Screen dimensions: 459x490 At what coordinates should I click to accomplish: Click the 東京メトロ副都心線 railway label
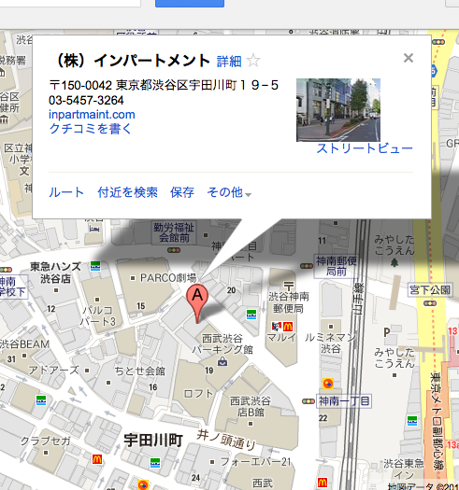(x=437, y=421)
